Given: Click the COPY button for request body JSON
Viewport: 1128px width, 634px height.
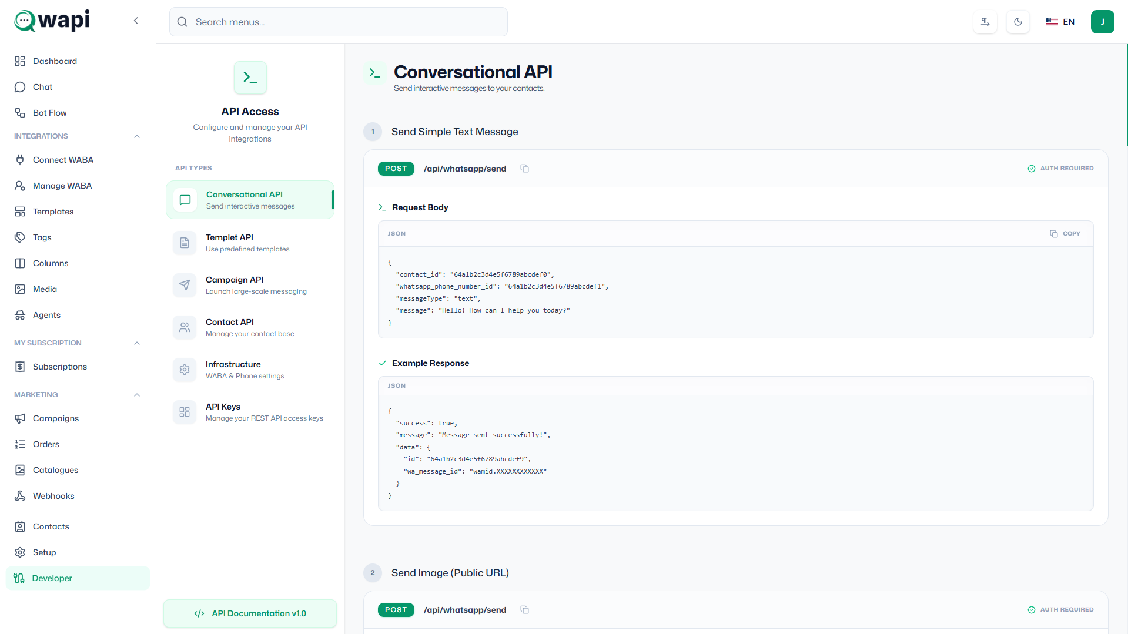Looking at the screenshot, I should (x=1065, y=233).
